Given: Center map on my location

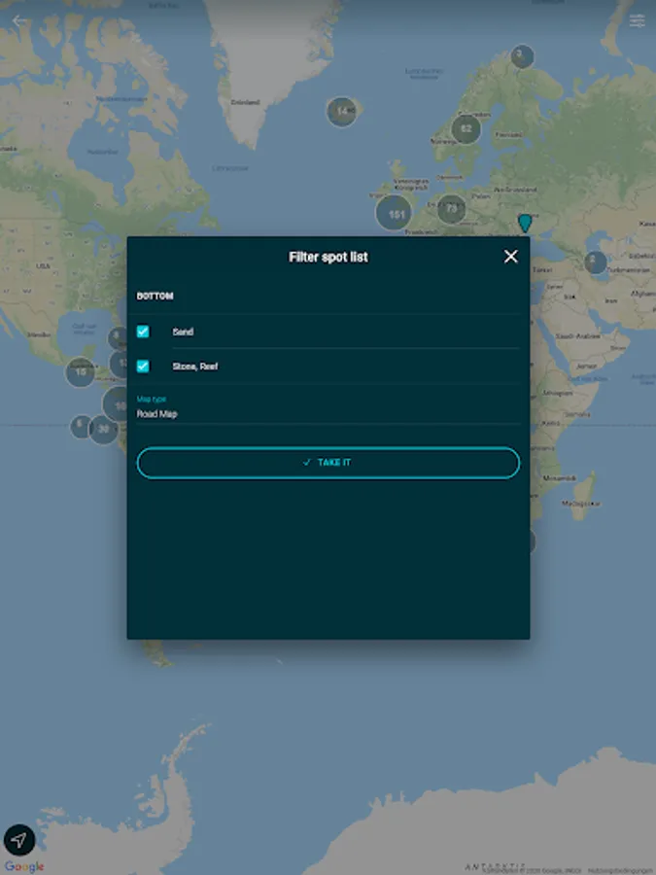Looking at the screenshot, I should tap(19, 839).
